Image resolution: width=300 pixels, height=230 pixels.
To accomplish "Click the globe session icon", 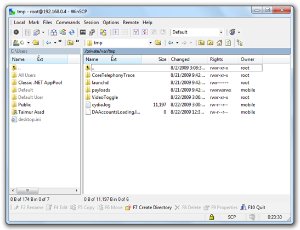I will pyautogui.click(x=233, y=32).
